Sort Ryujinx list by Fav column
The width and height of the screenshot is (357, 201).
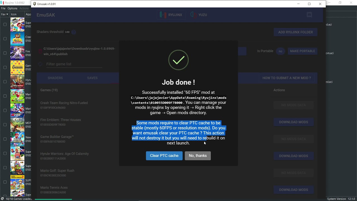5,14
